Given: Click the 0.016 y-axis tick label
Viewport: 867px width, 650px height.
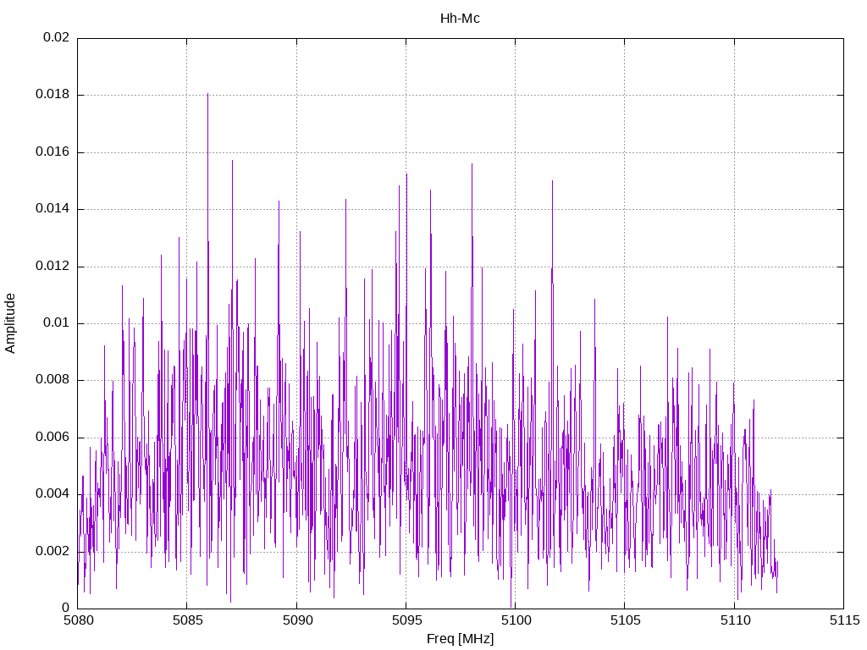Looking at the screenshot, I should point(52,152).
